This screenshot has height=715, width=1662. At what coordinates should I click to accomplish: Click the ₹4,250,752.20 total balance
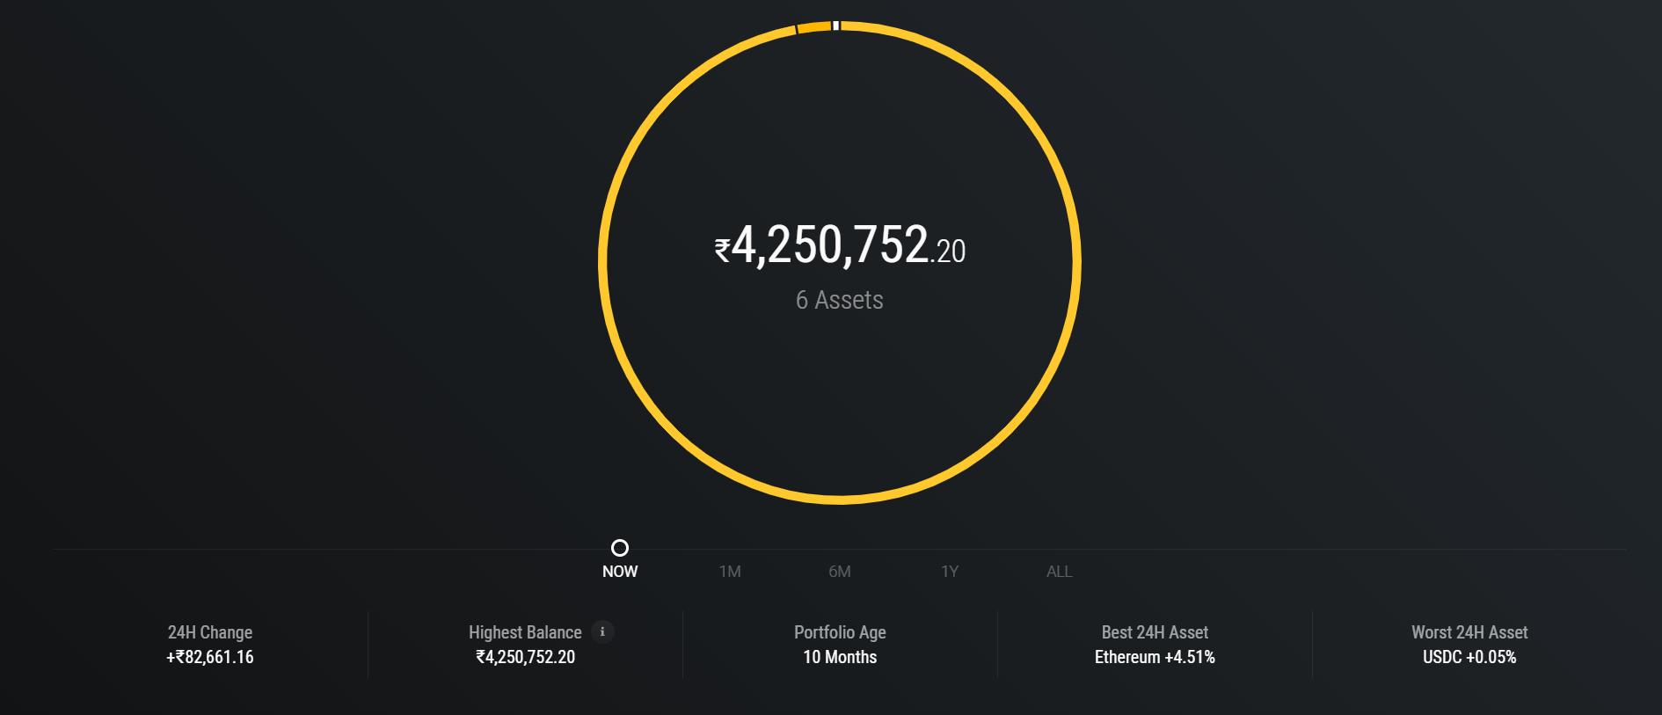(840, 245)
